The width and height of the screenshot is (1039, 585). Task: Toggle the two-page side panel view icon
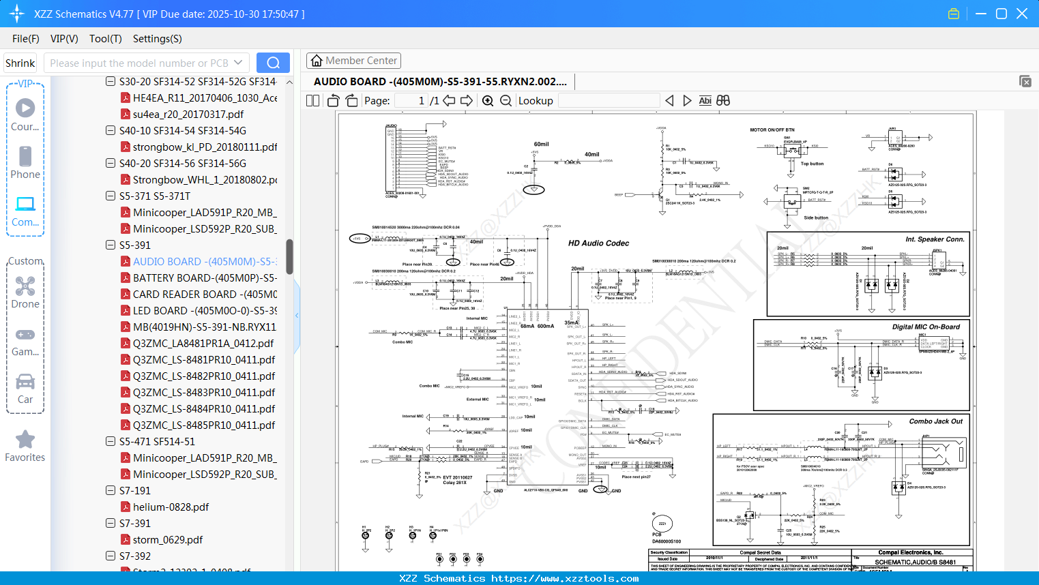coord(313,101)
